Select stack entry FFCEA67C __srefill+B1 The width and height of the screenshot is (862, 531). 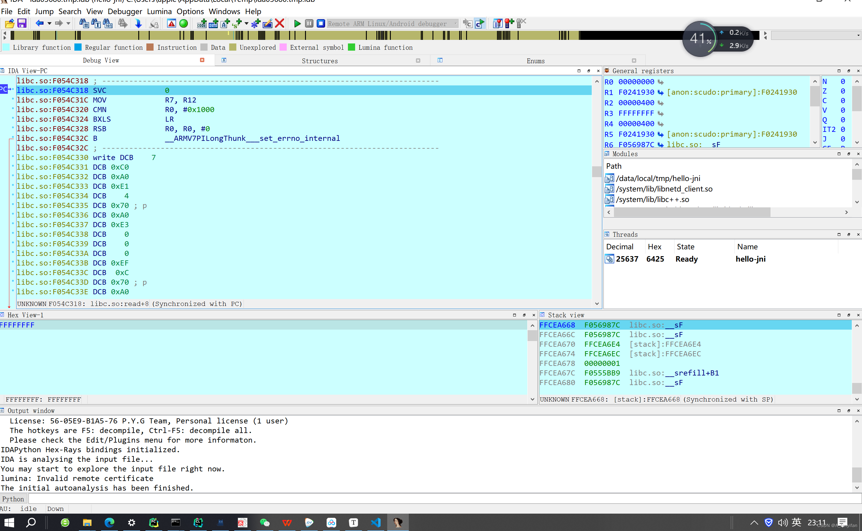(x=696, y=373)
